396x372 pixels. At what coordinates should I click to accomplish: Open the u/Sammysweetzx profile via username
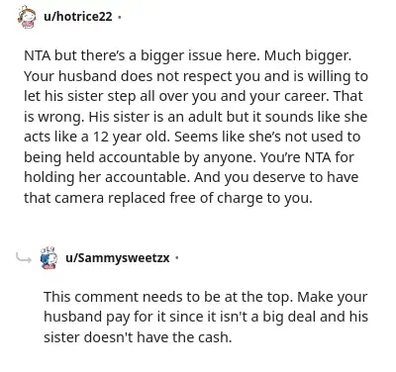coord(118,257)
